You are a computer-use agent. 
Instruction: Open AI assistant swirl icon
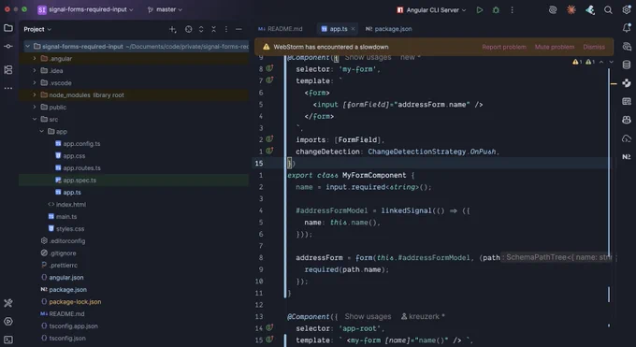point(553,9)
